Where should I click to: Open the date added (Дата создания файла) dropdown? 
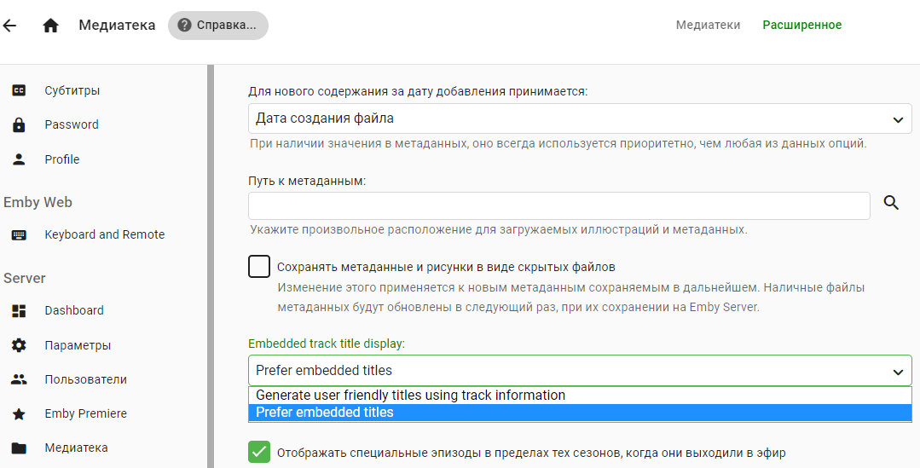580,118
